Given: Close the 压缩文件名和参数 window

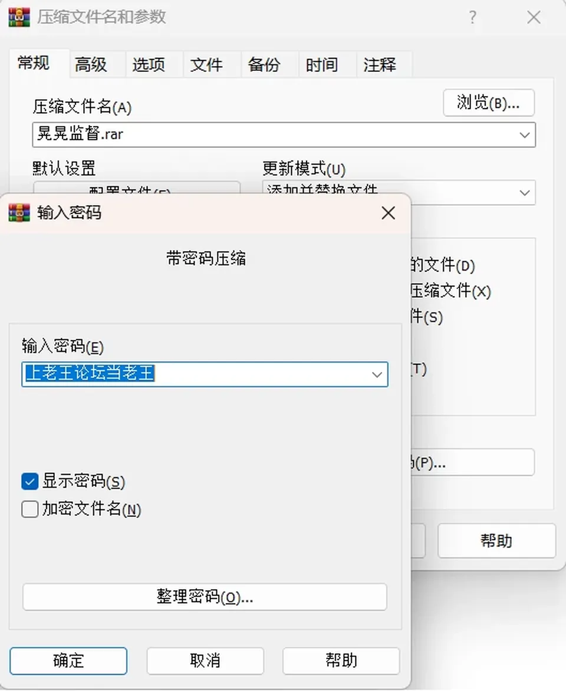Looking at the screenshot, I should tap(534, 17).
